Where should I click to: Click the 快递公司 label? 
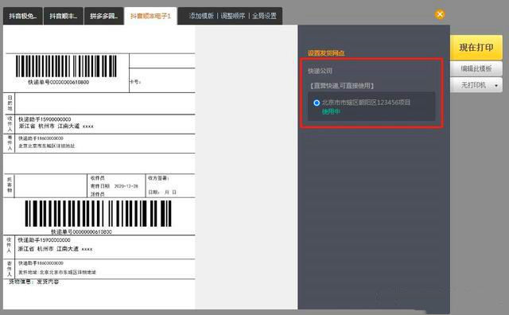point(320,71)
